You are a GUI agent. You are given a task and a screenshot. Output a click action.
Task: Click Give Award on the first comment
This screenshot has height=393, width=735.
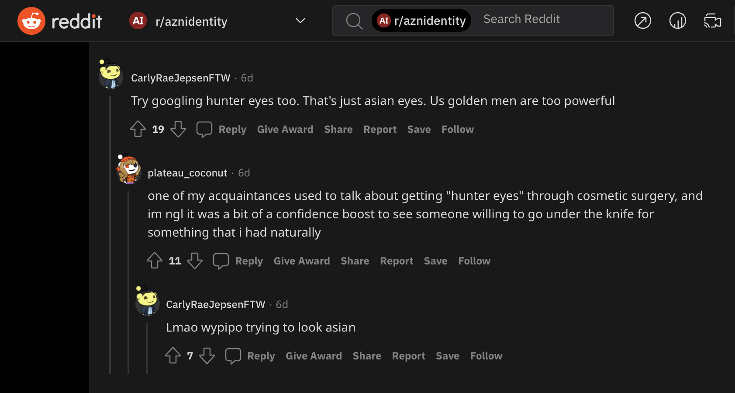pos(285,129)
